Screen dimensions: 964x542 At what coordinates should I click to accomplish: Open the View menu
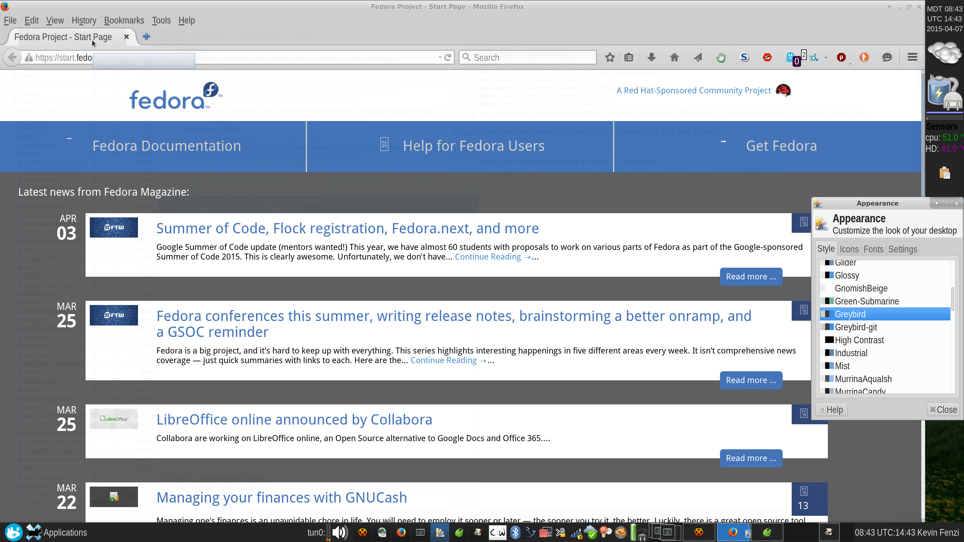(55, 20)
